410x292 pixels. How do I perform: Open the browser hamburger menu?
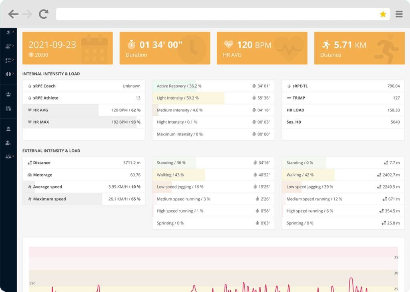[399, 14]
